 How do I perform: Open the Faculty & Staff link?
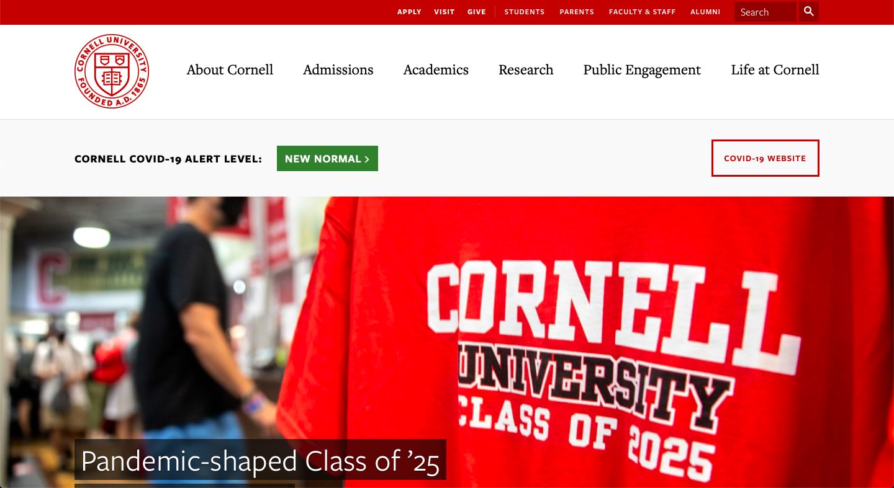click(x=642, y=12)
